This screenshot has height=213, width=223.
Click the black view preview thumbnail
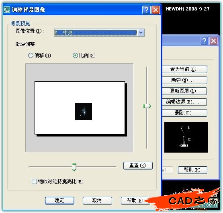coord(186,137)
